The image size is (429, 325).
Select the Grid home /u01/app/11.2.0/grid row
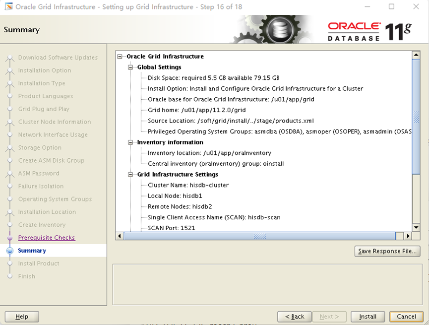pos(197,110)
